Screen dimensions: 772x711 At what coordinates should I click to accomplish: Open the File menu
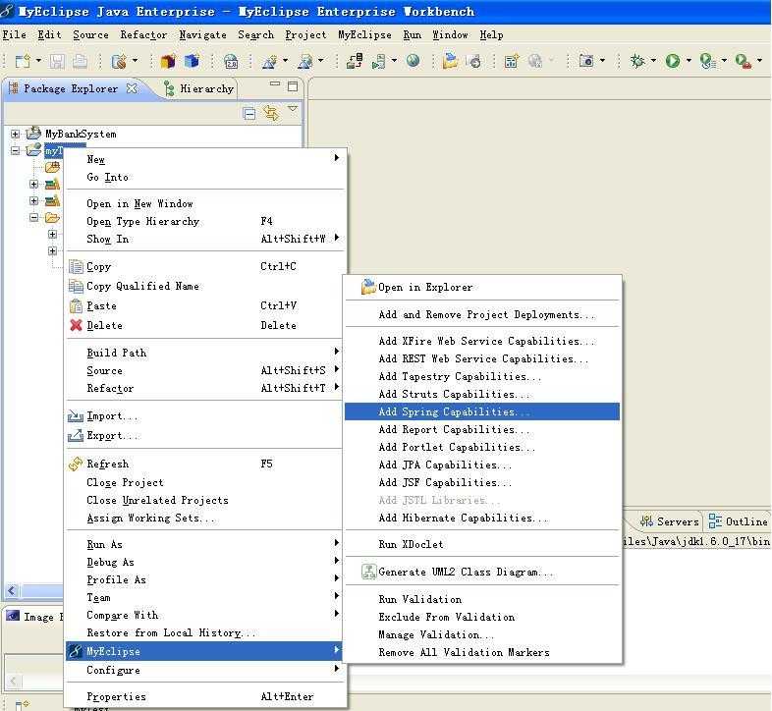pos(15,35)
